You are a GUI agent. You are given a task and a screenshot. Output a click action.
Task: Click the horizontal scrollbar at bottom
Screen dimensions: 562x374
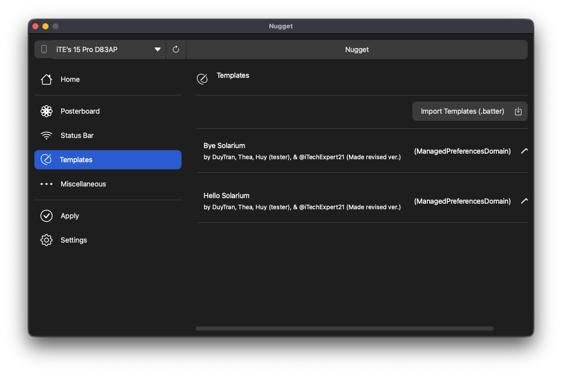click(345, 329)
